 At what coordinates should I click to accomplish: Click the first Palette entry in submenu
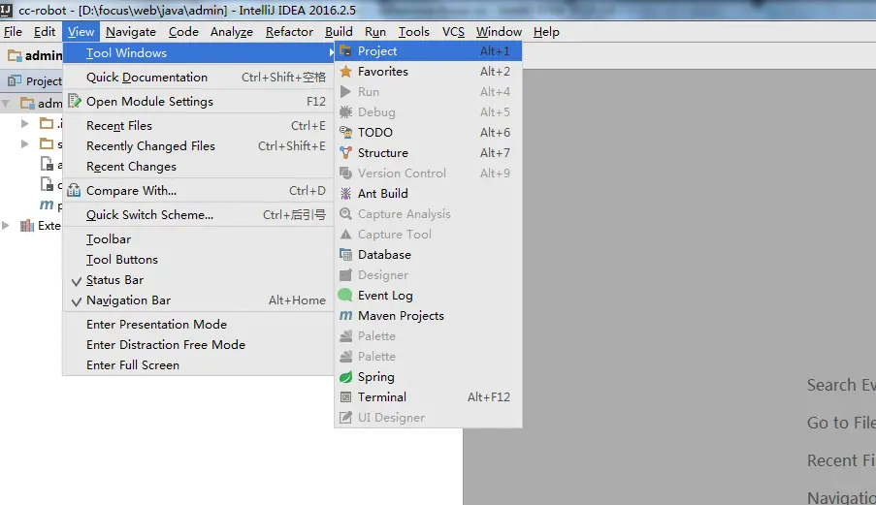point(428,336)
